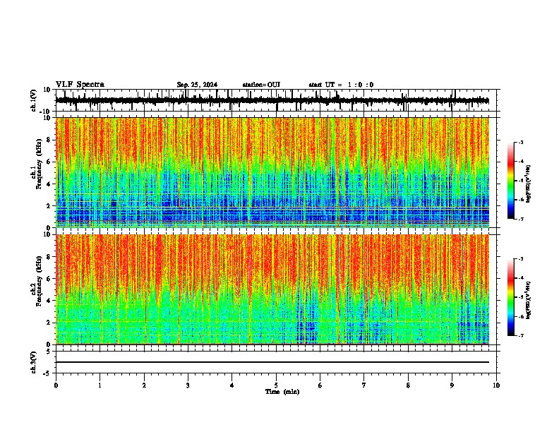559x432 pixels.
Task: Click the ch.1 voltage waveform trace
Action: (272, 100)
